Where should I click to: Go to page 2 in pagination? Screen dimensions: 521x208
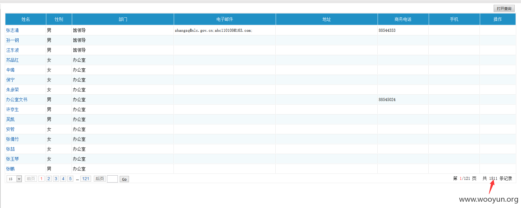(49, 179)
